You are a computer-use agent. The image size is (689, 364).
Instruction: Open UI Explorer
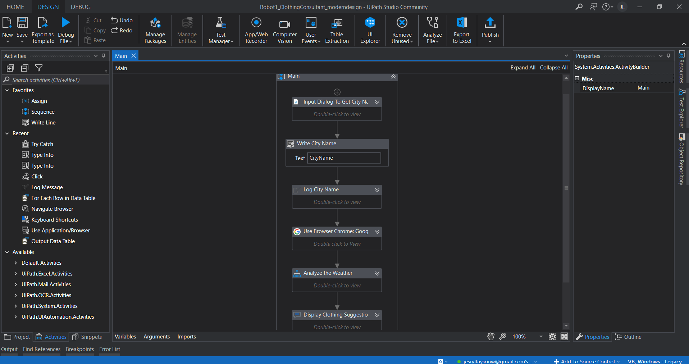pos(370,31)
